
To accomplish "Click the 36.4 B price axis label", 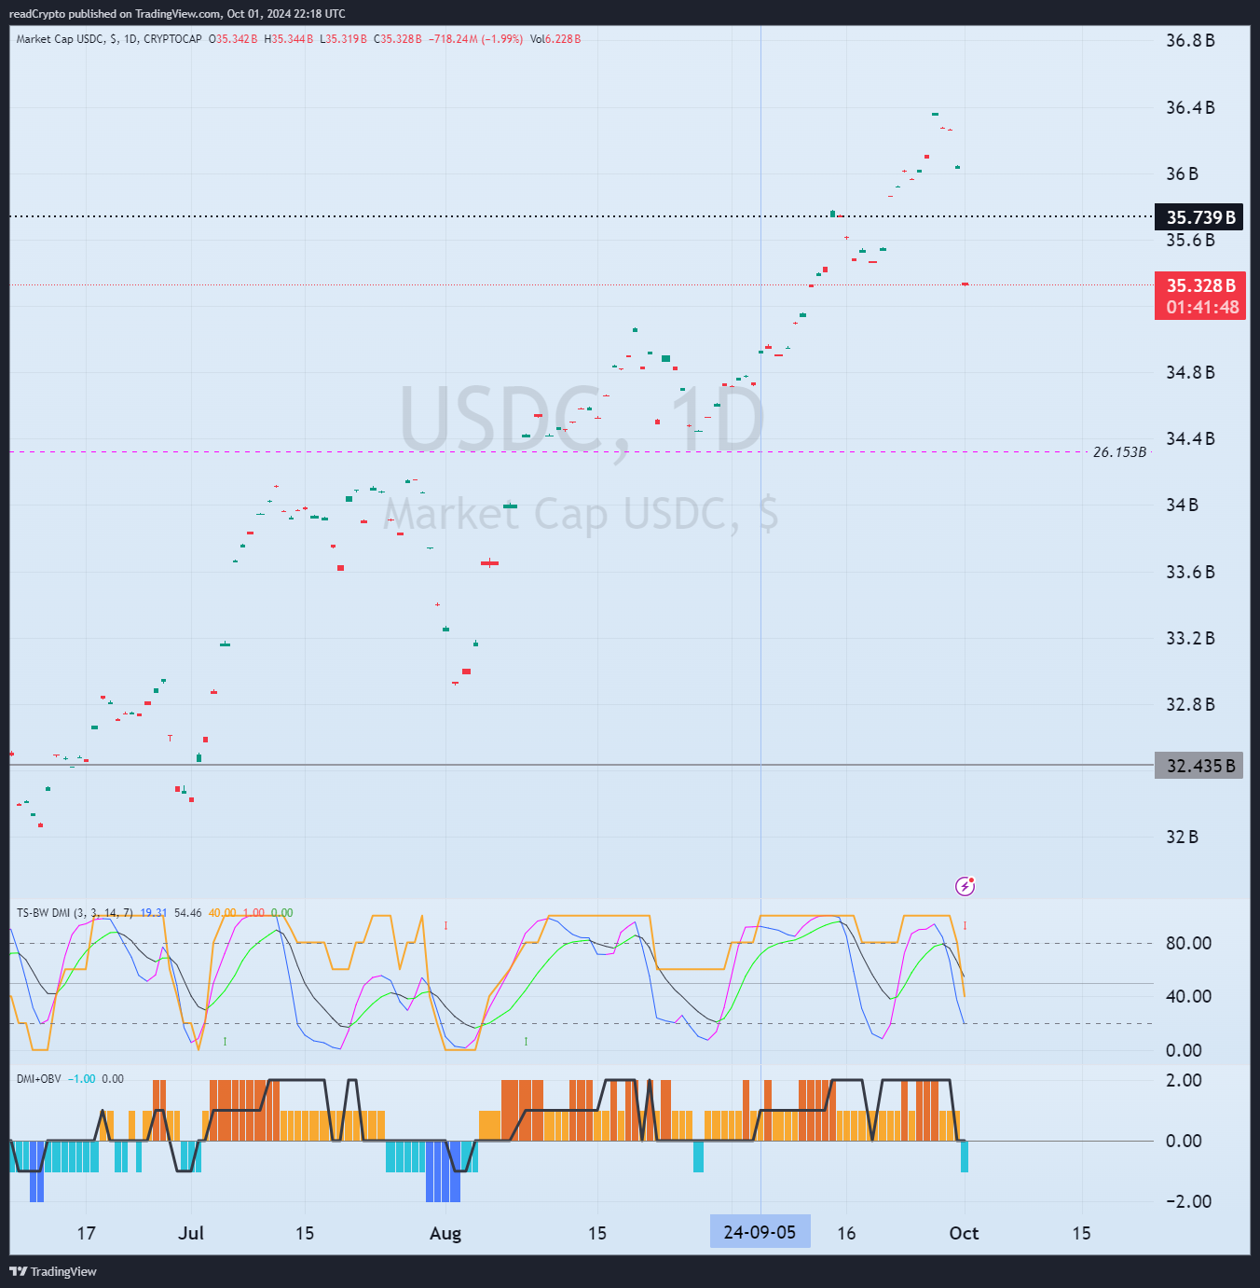I will click(x=1190, y=107).
